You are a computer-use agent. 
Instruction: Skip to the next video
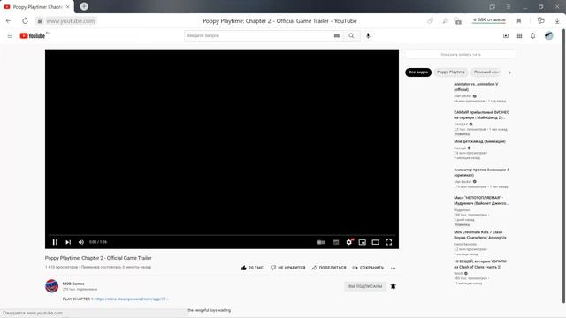68,242
